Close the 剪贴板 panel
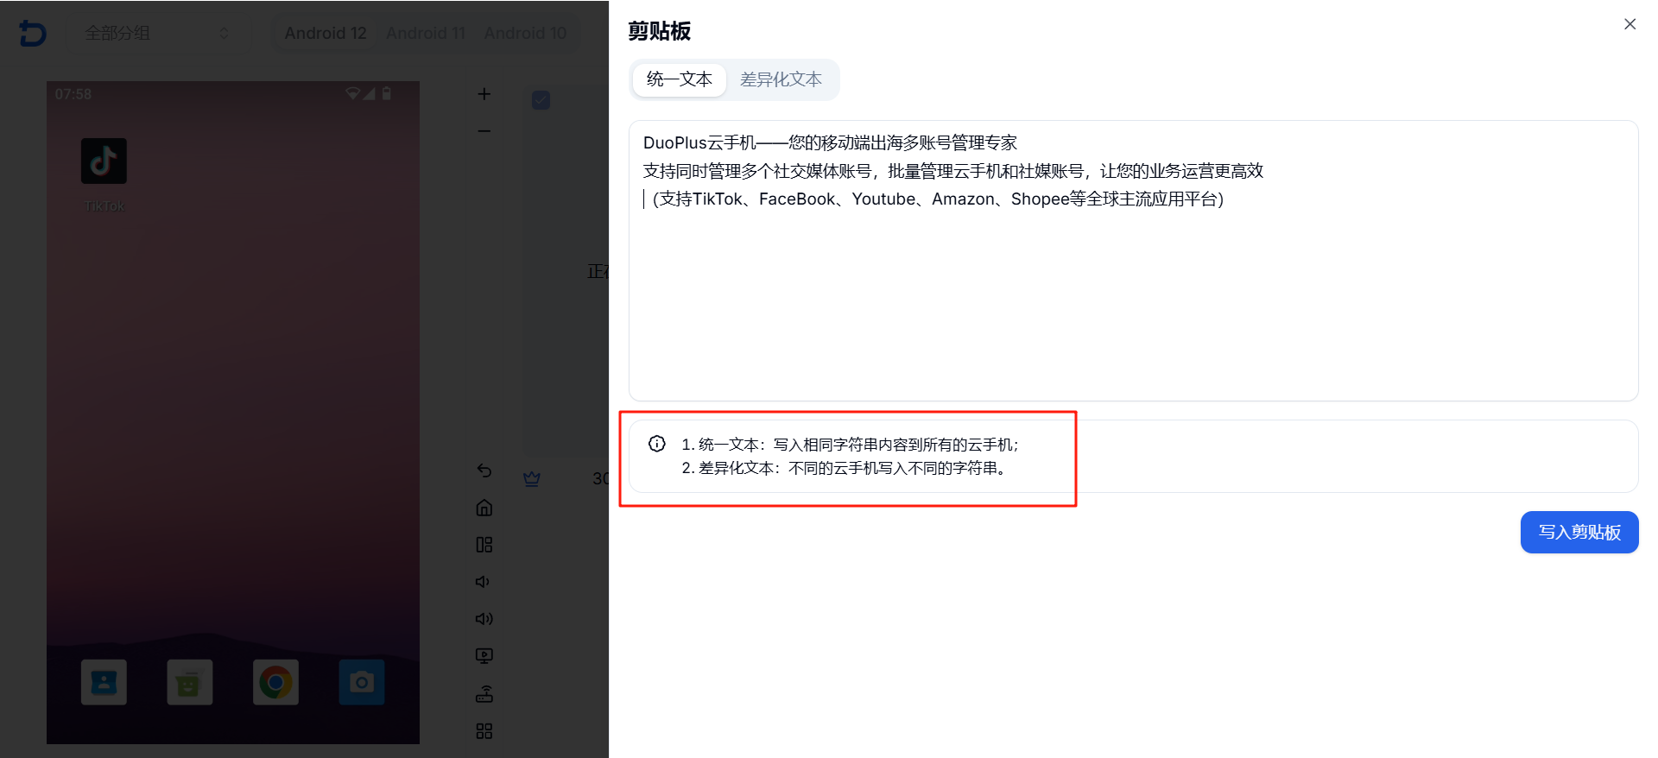The height and width of the screenshot is (758, 1658). pos(1630,24)
